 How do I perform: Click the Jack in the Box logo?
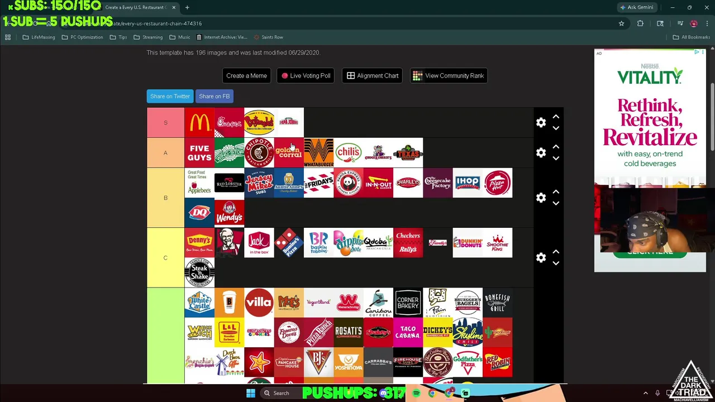[x=259, y=243]
